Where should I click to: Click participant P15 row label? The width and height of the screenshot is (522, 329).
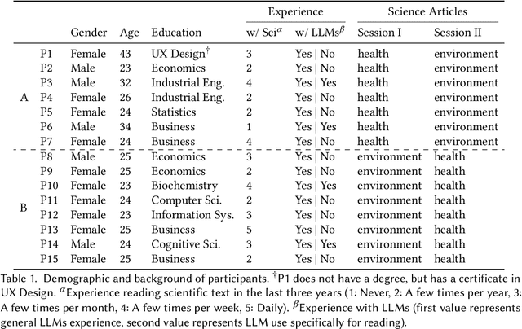coord(49,259)
